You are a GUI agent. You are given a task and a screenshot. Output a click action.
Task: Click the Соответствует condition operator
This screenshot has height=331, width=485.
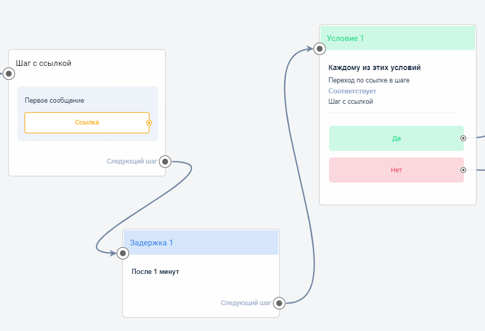(352, 91)
